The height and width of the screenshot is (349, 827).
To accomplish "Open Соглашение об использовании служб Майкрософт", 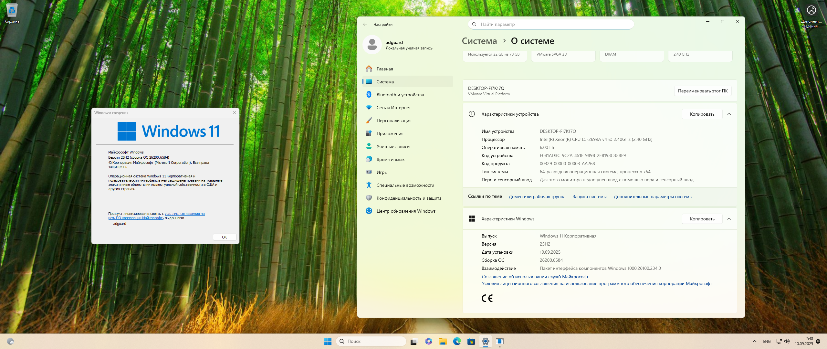I will click(535, 277).
